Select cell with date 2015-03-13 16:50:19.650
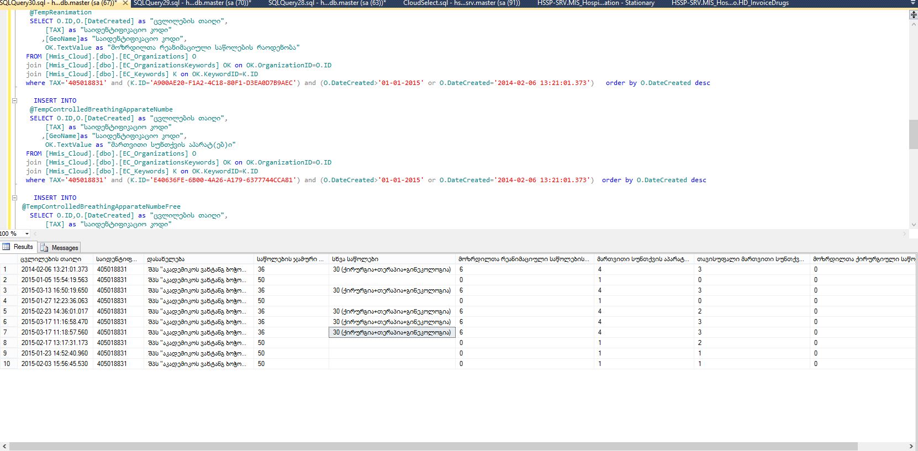This screenshot has height=451, width=918. coord(54,290)
